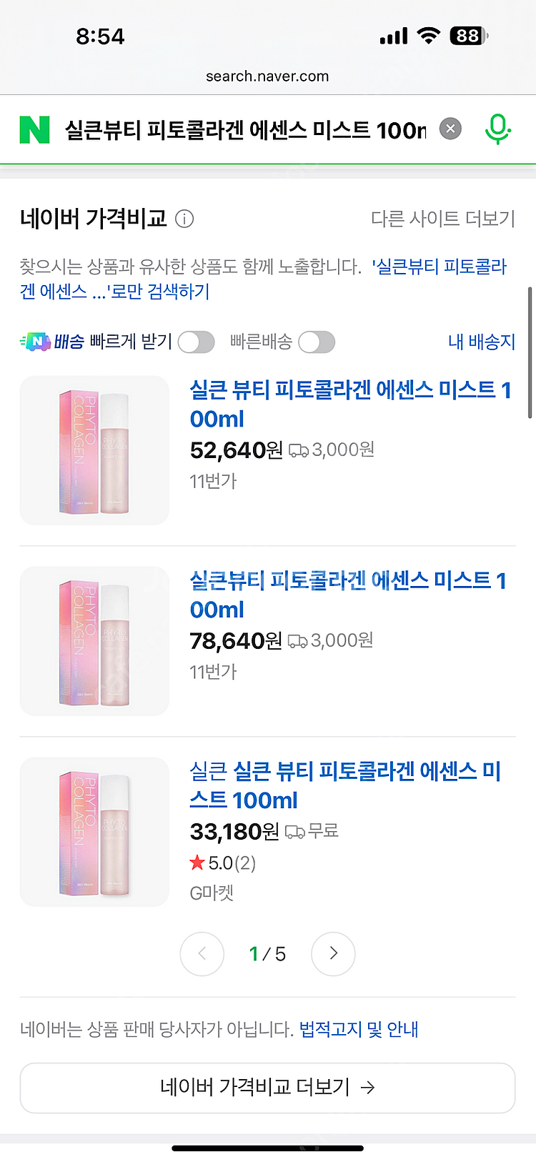Clear the search query with X icon
This screenshot has height=1162, width=536.
tap(450, 129)
